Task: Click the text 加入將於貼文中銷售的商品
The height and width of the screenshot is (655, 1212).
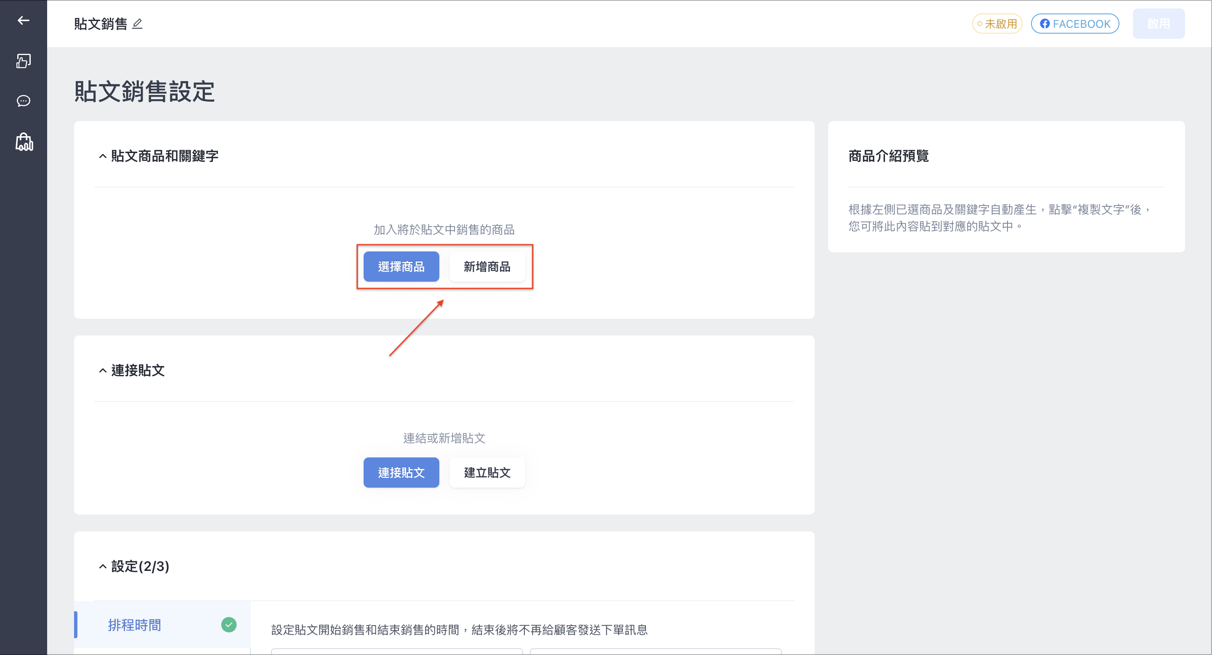Action: pos(444,230)
